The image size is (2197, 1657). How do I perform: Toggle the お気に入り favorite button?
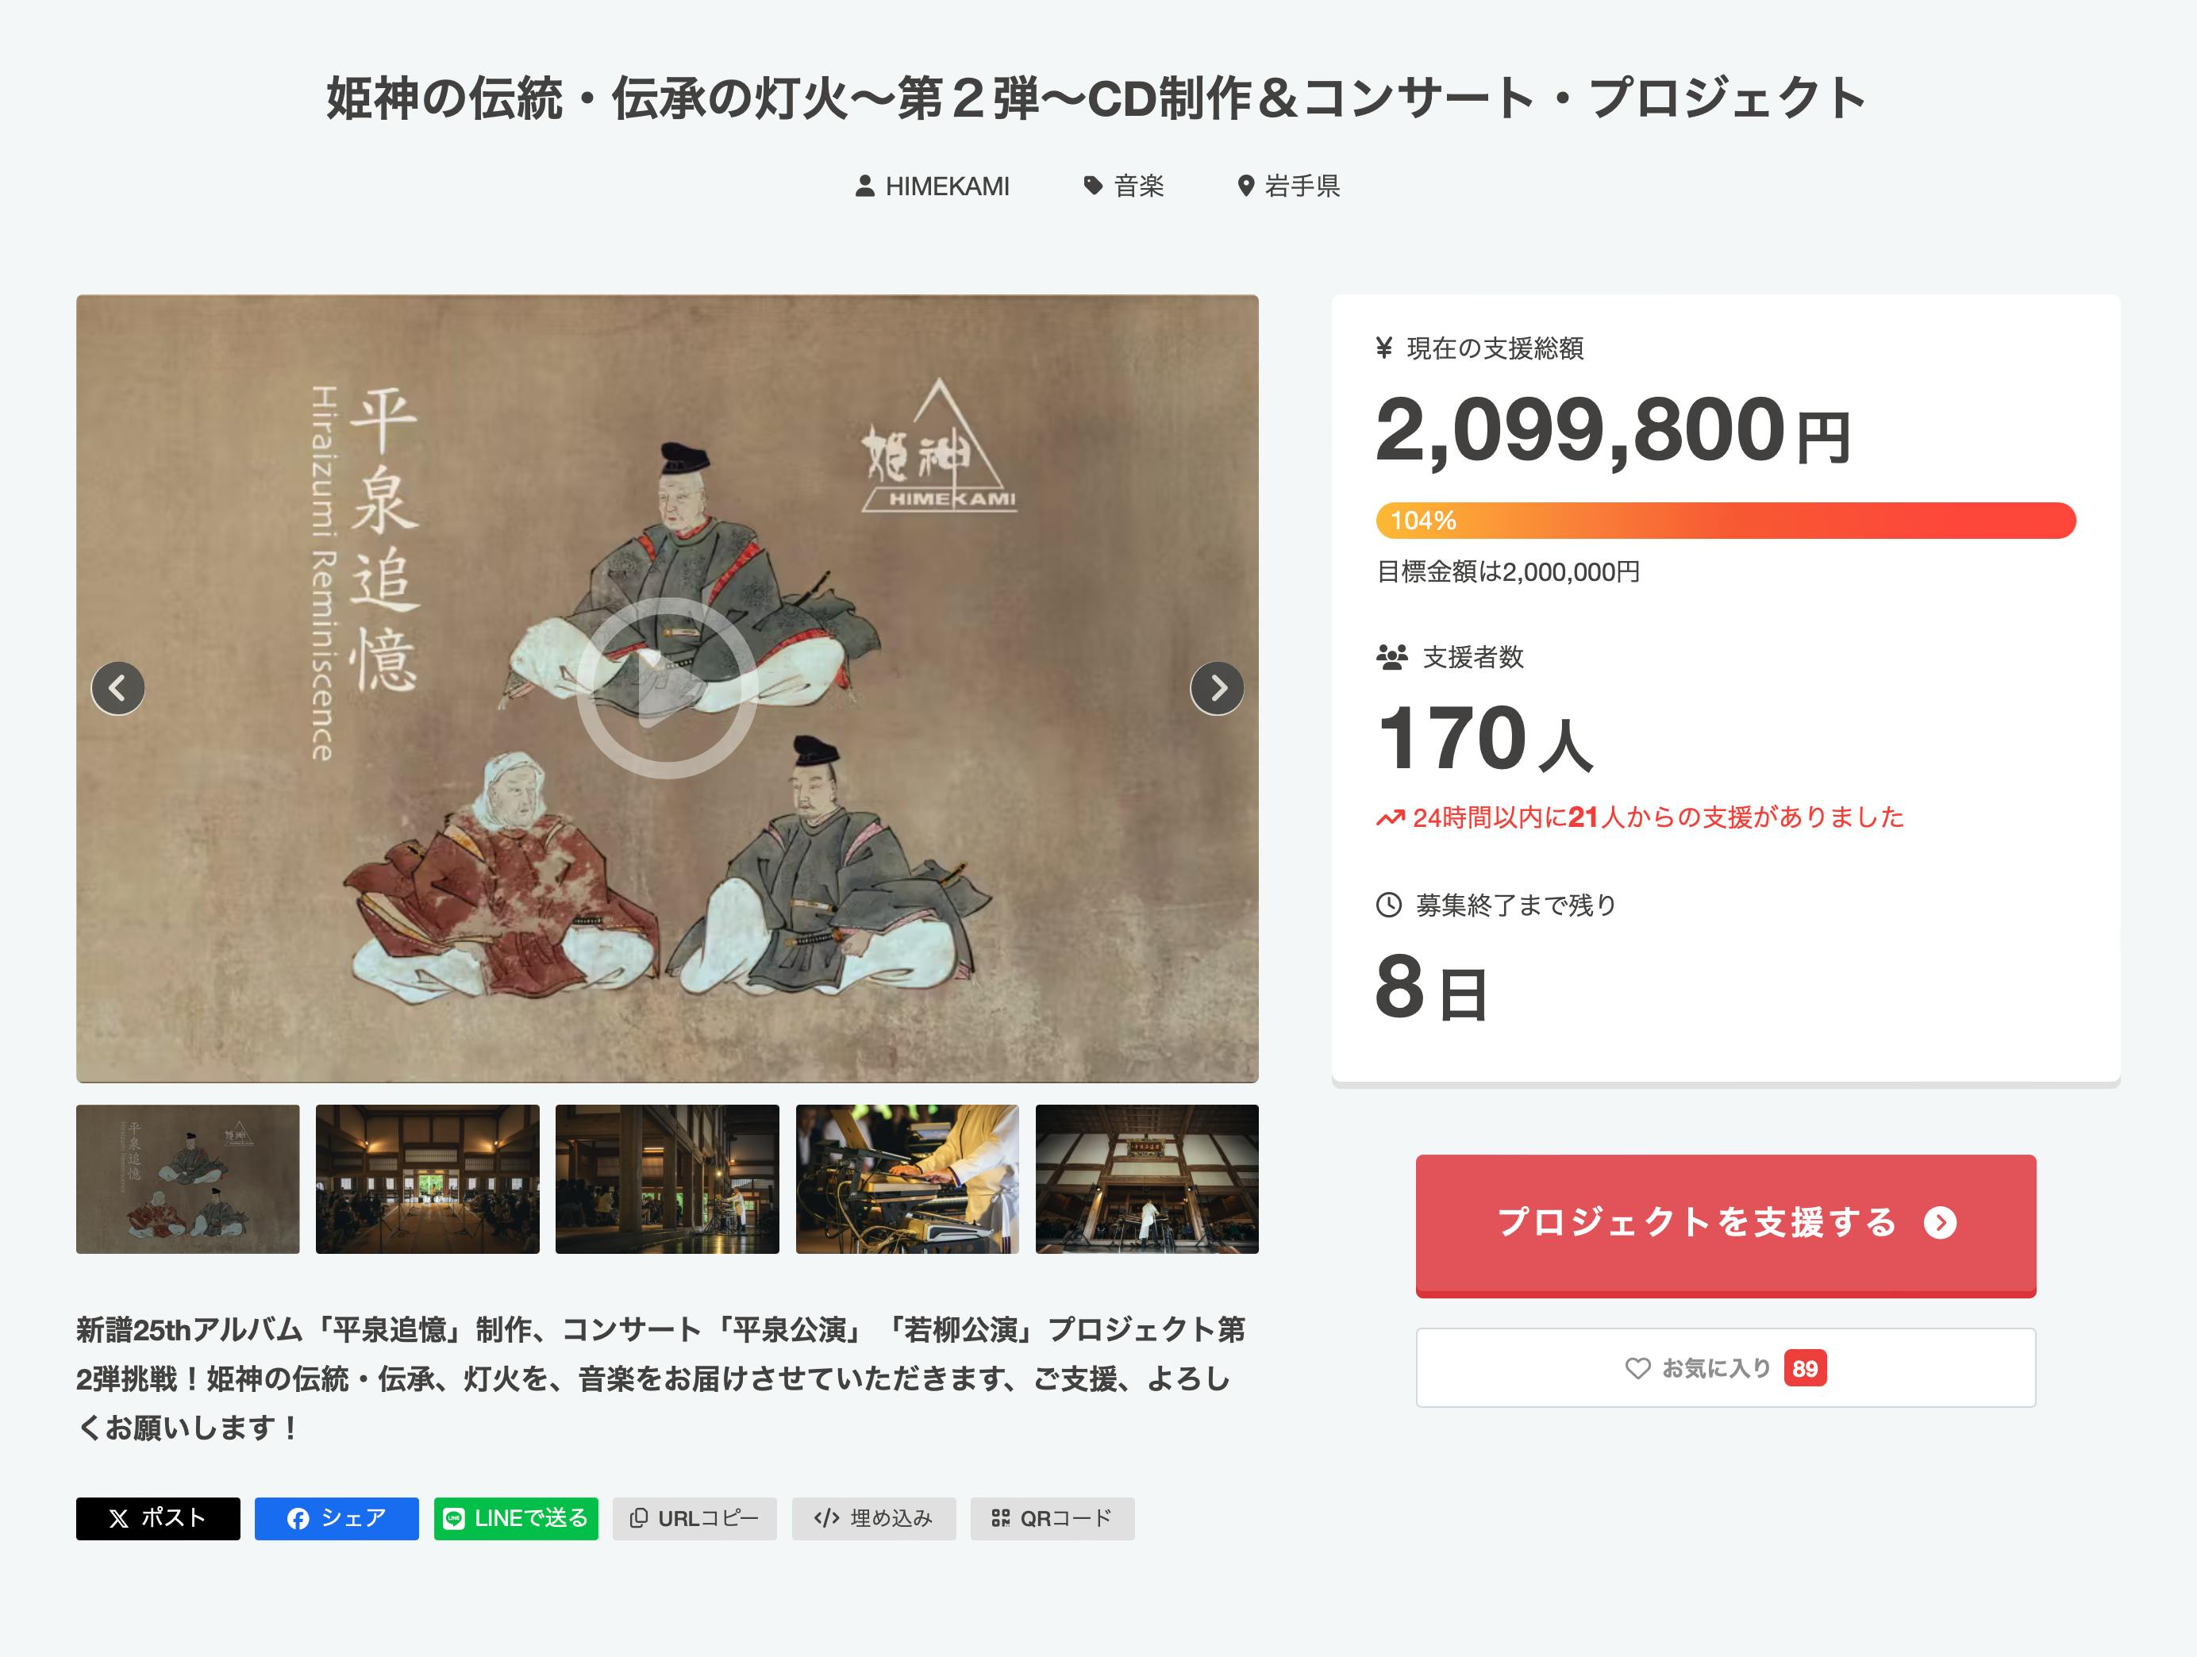pos(1726,1368)
